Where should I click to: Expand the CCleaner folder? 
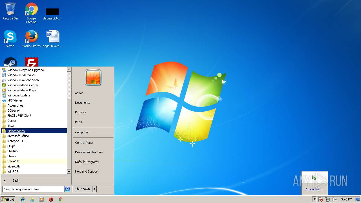(x=34, y=111)
